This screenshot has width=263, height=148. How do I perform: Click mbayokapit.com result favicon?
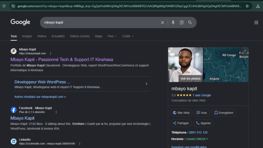click(x=14, y=51)
